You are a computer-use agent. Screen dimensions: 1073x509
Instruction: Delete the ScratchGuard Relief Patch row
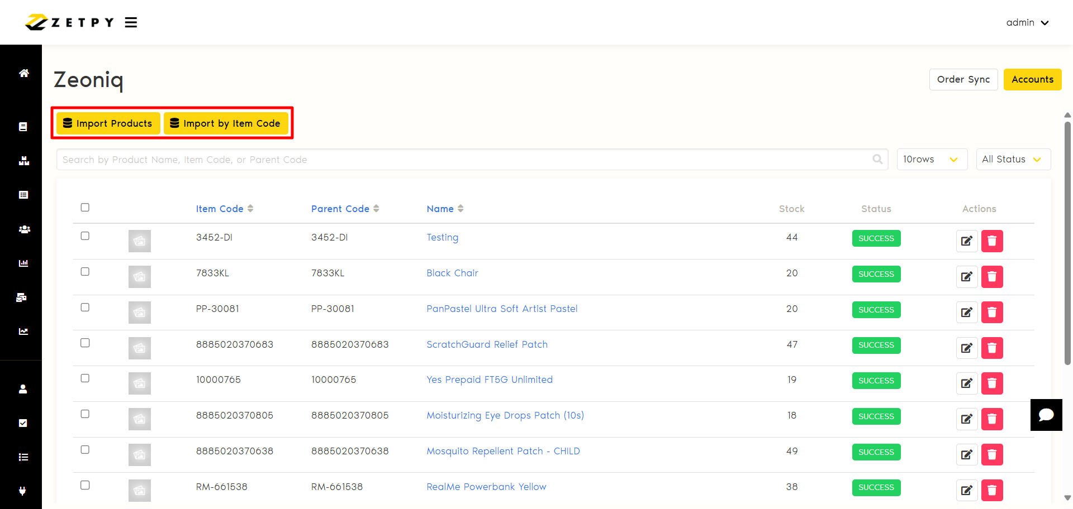pyautogui.click(x=992, y=348)
